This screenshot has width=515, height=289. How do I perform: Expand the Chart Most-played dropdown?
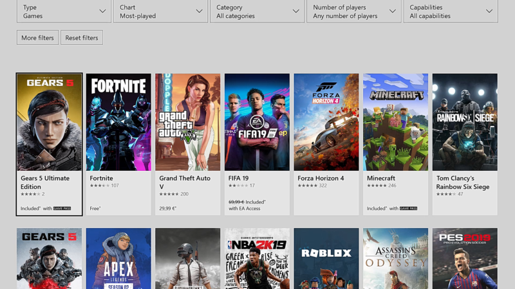(x=160, y=12)
